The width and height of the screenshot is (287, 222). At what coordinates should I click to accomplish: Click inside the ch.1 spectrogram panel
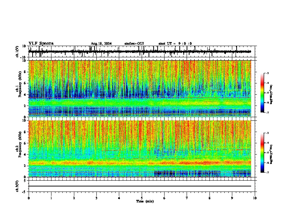(x=140, y=89)
